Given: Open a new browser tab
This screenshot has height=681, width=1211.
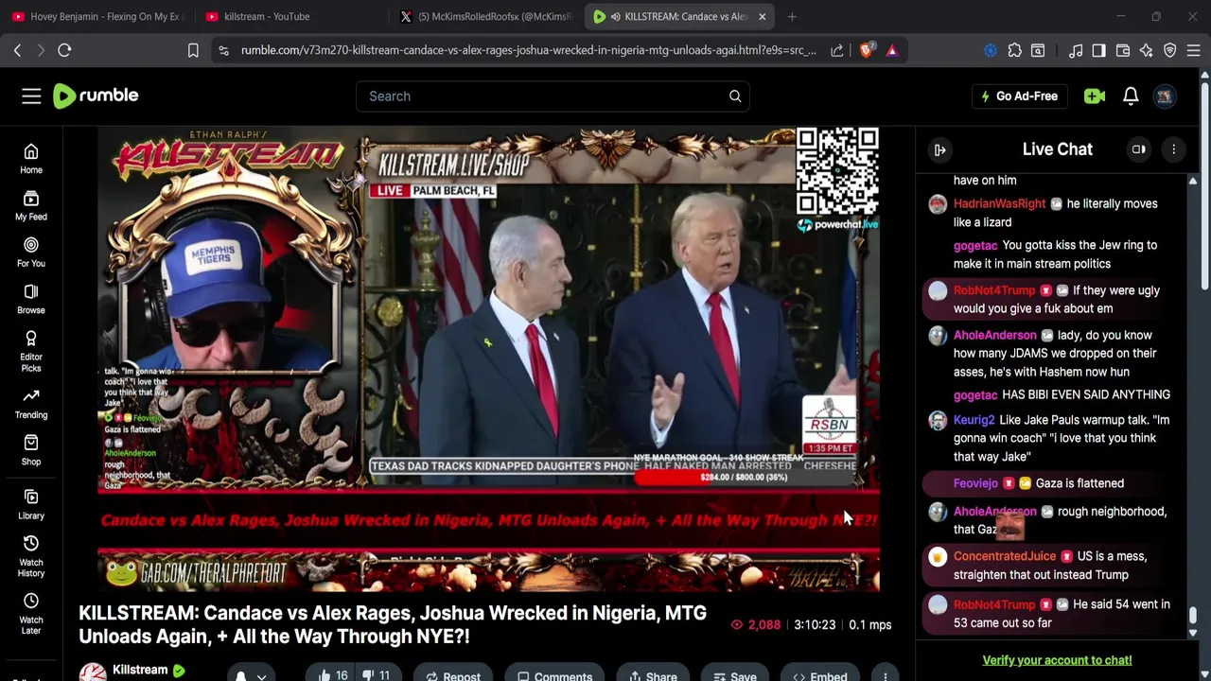Looking at the screenshot, I should tap(792, 16).
